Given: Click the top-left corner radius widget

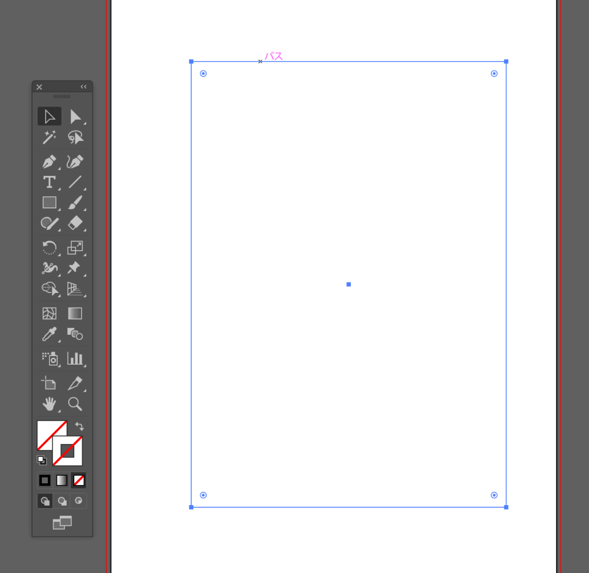Looking at the screenshot, I should [x=203, y=74].
